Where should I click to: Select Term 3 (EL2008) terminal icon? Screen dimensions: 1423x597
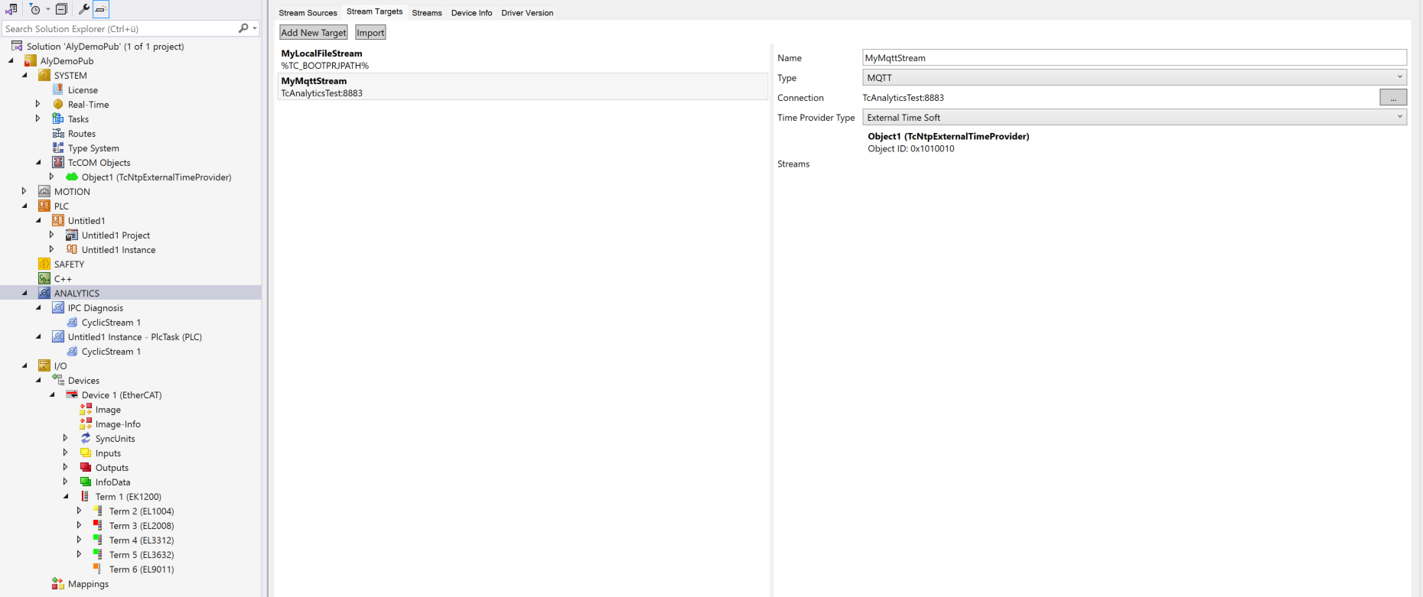coord(98,526)
